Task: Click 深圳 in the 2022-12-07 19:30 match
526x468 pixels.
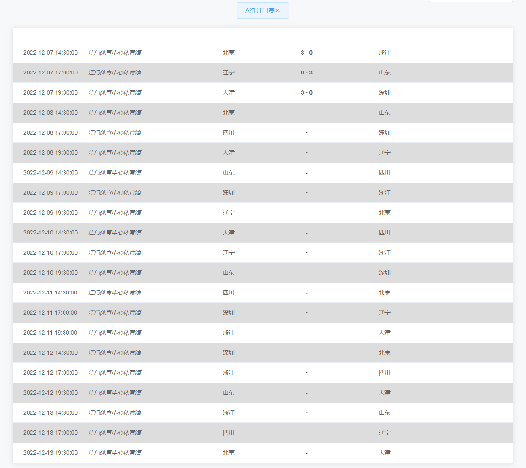Action: click(384, 92)
